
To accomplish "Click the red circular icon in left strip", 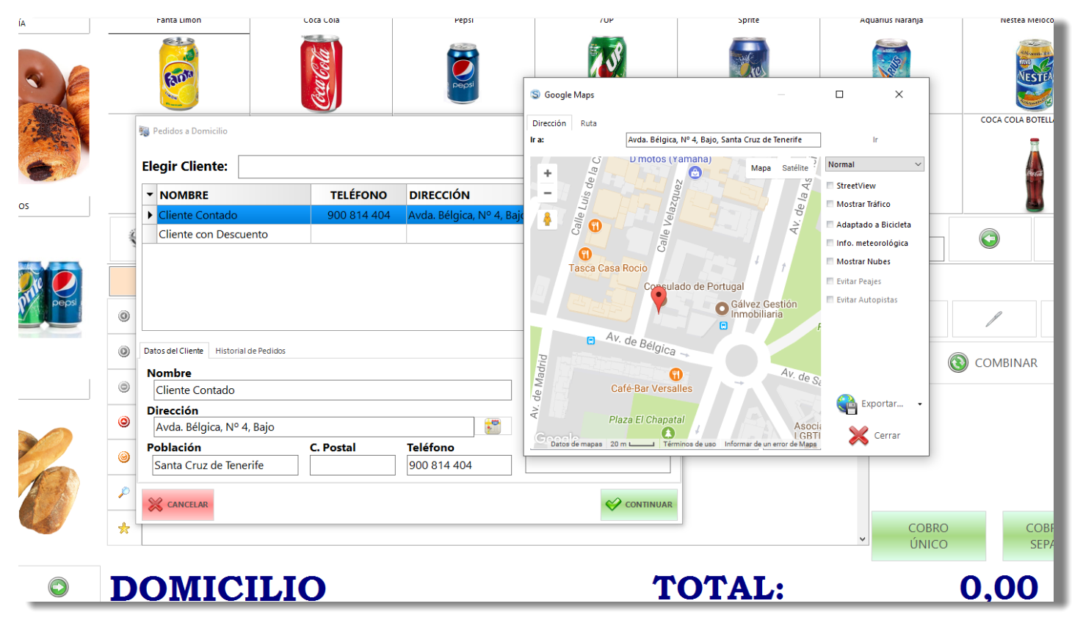I will point(124,422).
